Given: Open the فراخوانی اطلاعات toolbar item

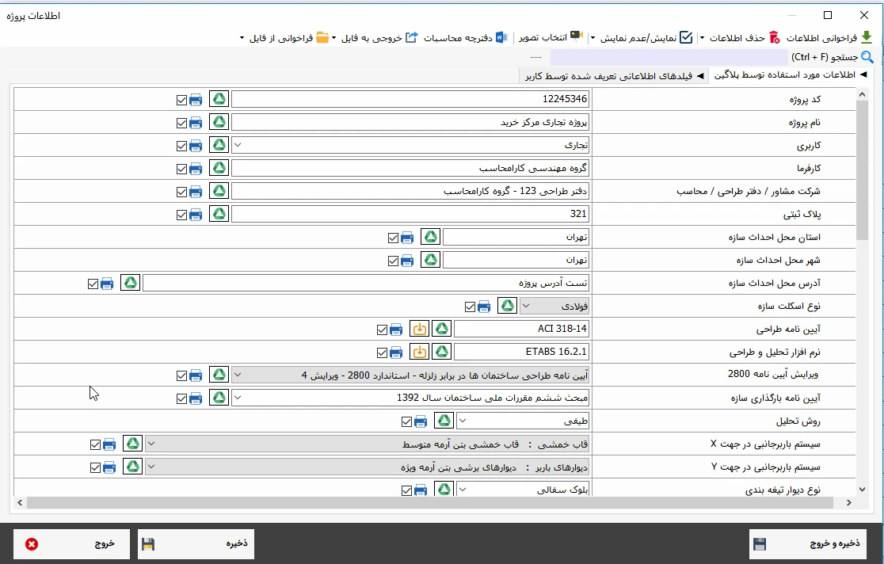Looking at the screenshot, I should (x=829, y=38).
